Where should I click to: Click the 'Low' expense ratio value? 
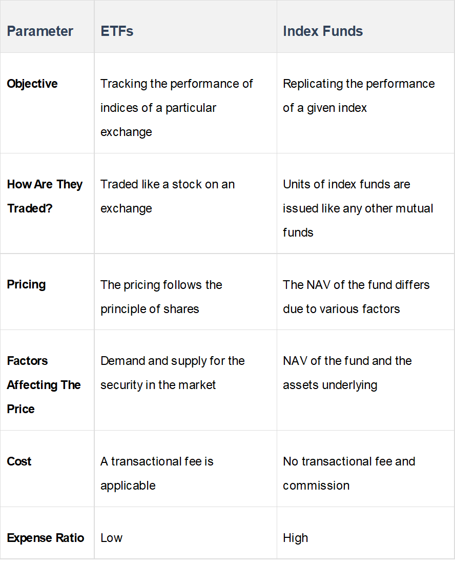112,538
